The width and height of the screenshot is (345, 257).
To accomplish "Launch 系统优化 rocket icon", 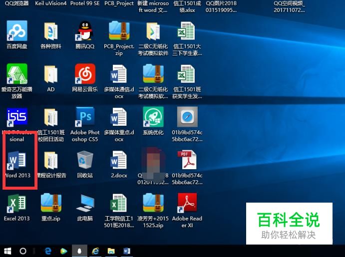I will tap(153, 118).
